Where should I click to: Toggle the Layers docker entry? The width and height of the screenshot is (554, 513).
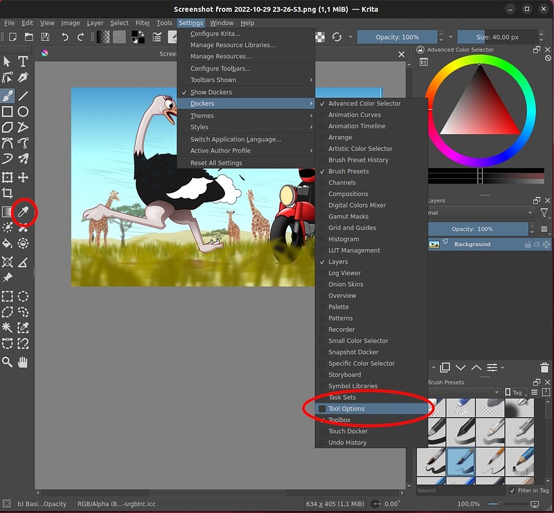pyautogui.click(x=371, y=262)
